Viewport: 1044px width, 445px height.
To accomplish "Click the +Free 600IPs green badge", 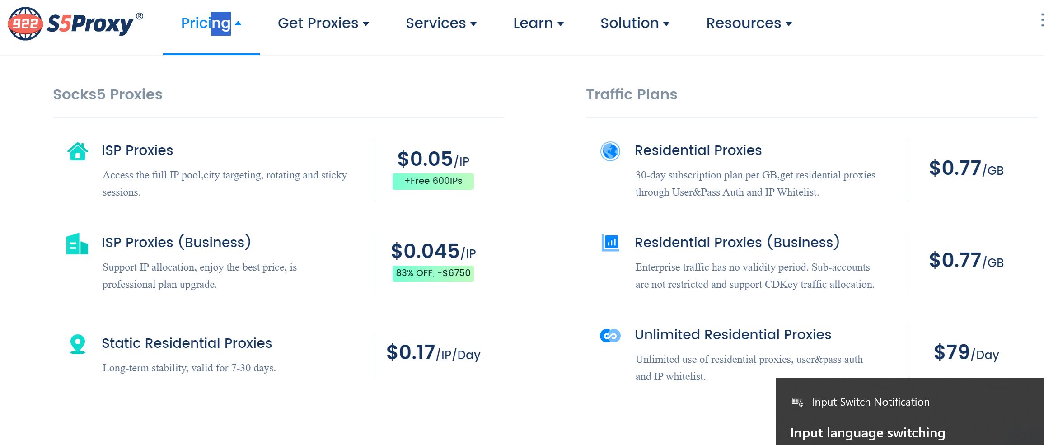I will click(x=433, y=181).
